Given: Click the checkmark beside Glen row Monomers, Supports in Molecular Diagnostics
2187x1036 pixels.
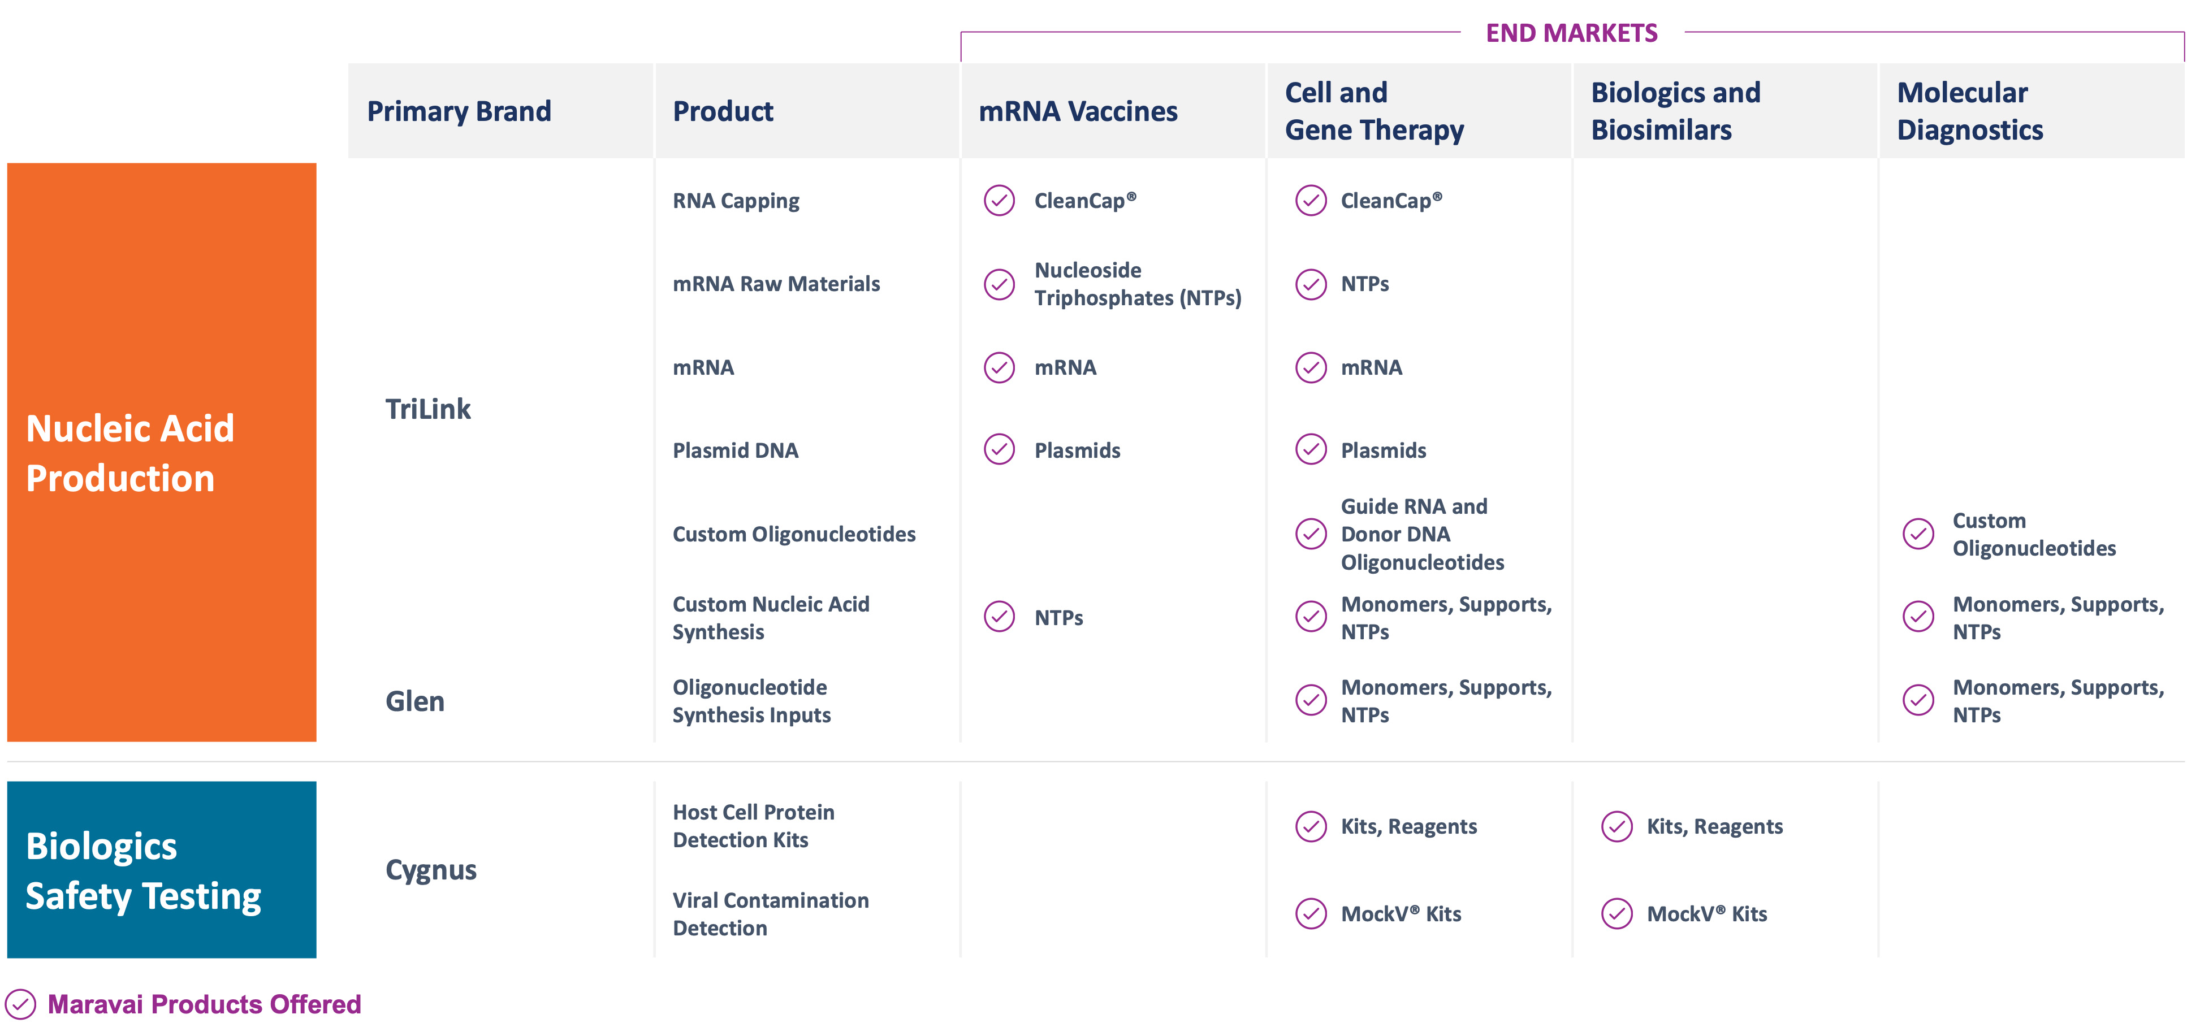Looking at the screenshot, I should tap(1918, 701).
